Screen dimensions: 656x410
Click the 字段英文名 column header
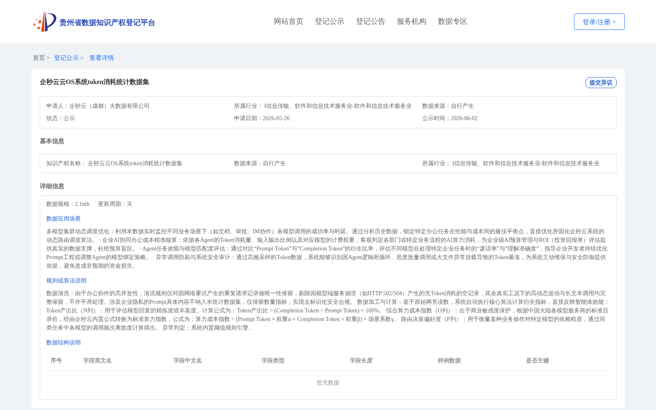click(98, 360)
